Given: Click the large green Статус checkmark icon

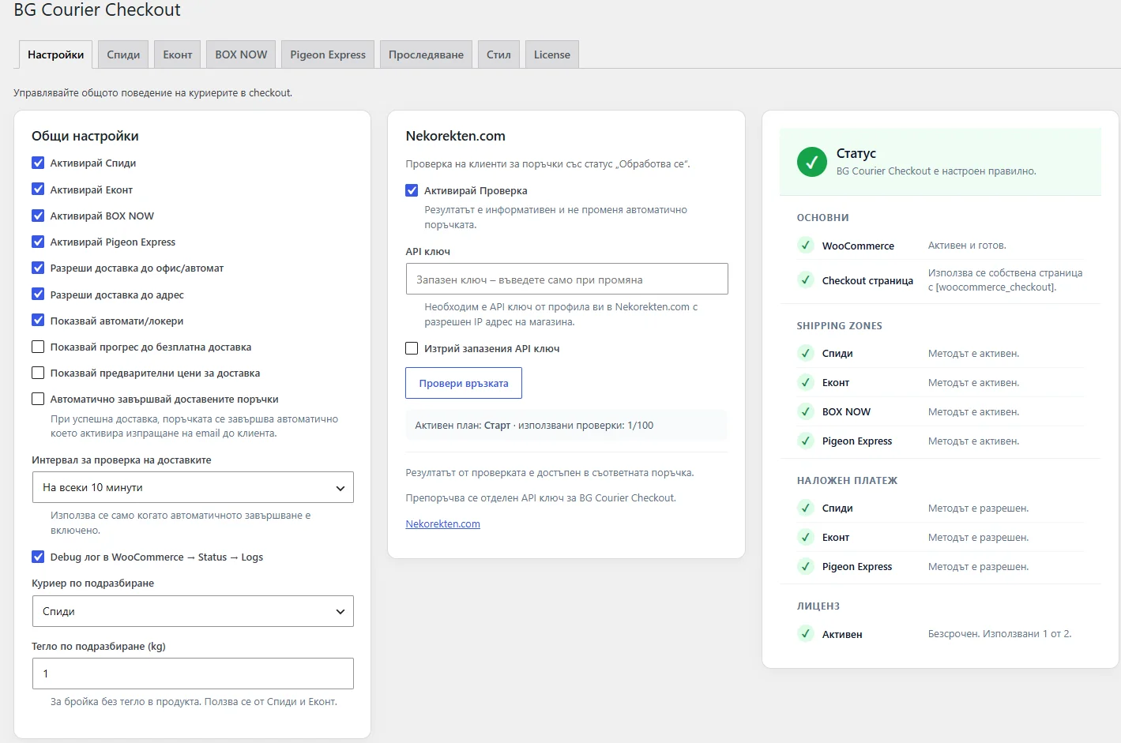Looking at the screenshot, I should 812,162.
